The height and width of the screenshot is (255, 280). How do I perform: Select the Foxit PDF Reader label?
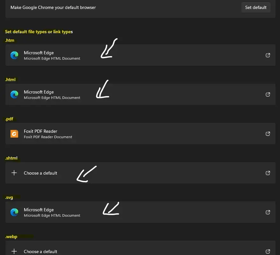point(40,131)
